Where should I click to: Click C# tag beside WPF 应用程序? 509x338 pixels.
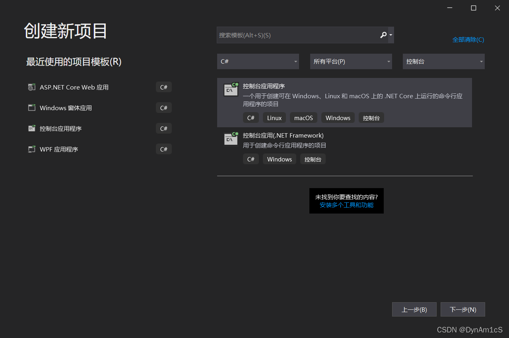(x=164, y=149)
